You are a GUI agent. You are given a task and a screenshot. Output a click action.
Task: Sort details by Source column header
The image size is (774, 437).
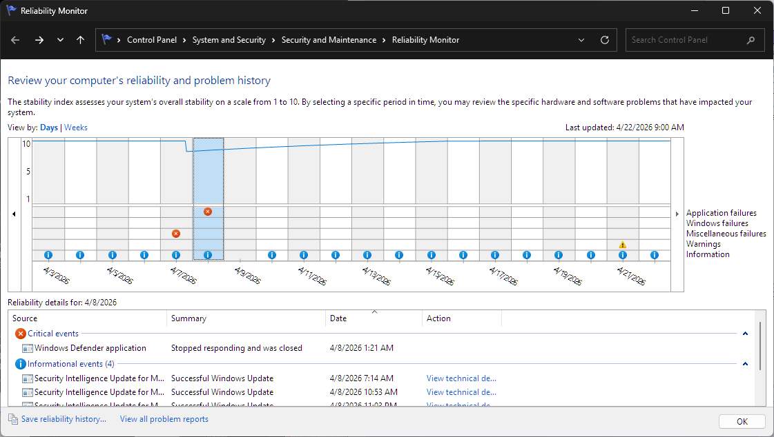click(x=88, y=318)
